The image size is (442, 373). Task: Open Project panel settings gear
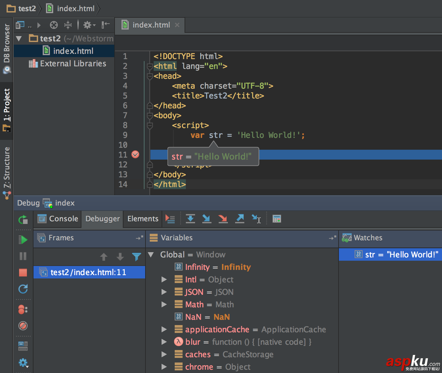point(89,25)
